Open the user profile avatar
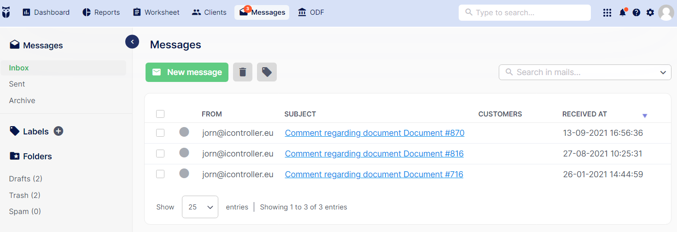Viewport: 677px width, 232px height. [x=666, y=12]
